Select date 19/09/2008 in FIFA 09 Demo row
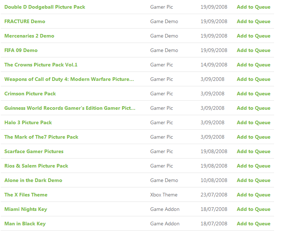 point(214,50)
